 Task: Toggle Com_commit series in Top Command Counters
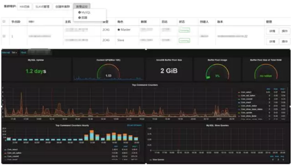coord(246,99)
